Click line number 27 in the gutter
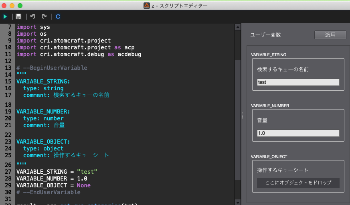 point(8,172)
